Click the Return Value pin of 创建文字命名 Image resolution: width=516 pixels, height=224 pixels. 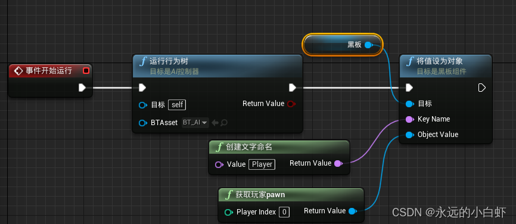pyautogui.click(x=338, y=163)
